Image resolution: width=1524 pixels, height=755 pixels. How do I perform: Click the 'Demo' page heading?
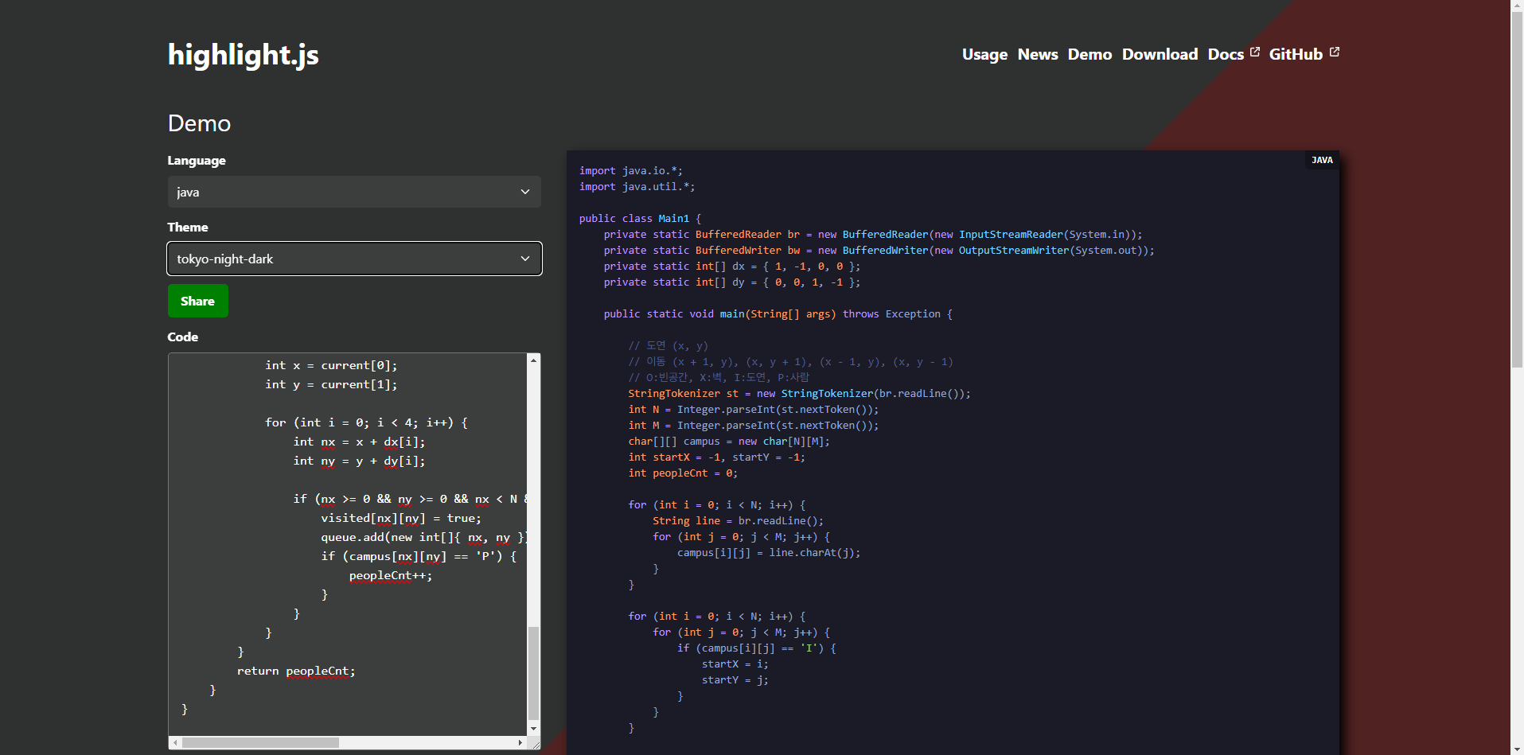tap(199, 123)
